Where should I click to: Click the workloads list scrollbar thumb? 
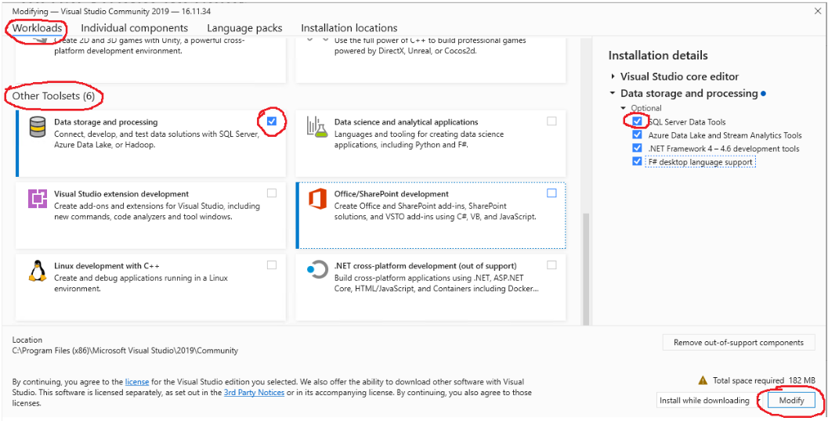585,269
